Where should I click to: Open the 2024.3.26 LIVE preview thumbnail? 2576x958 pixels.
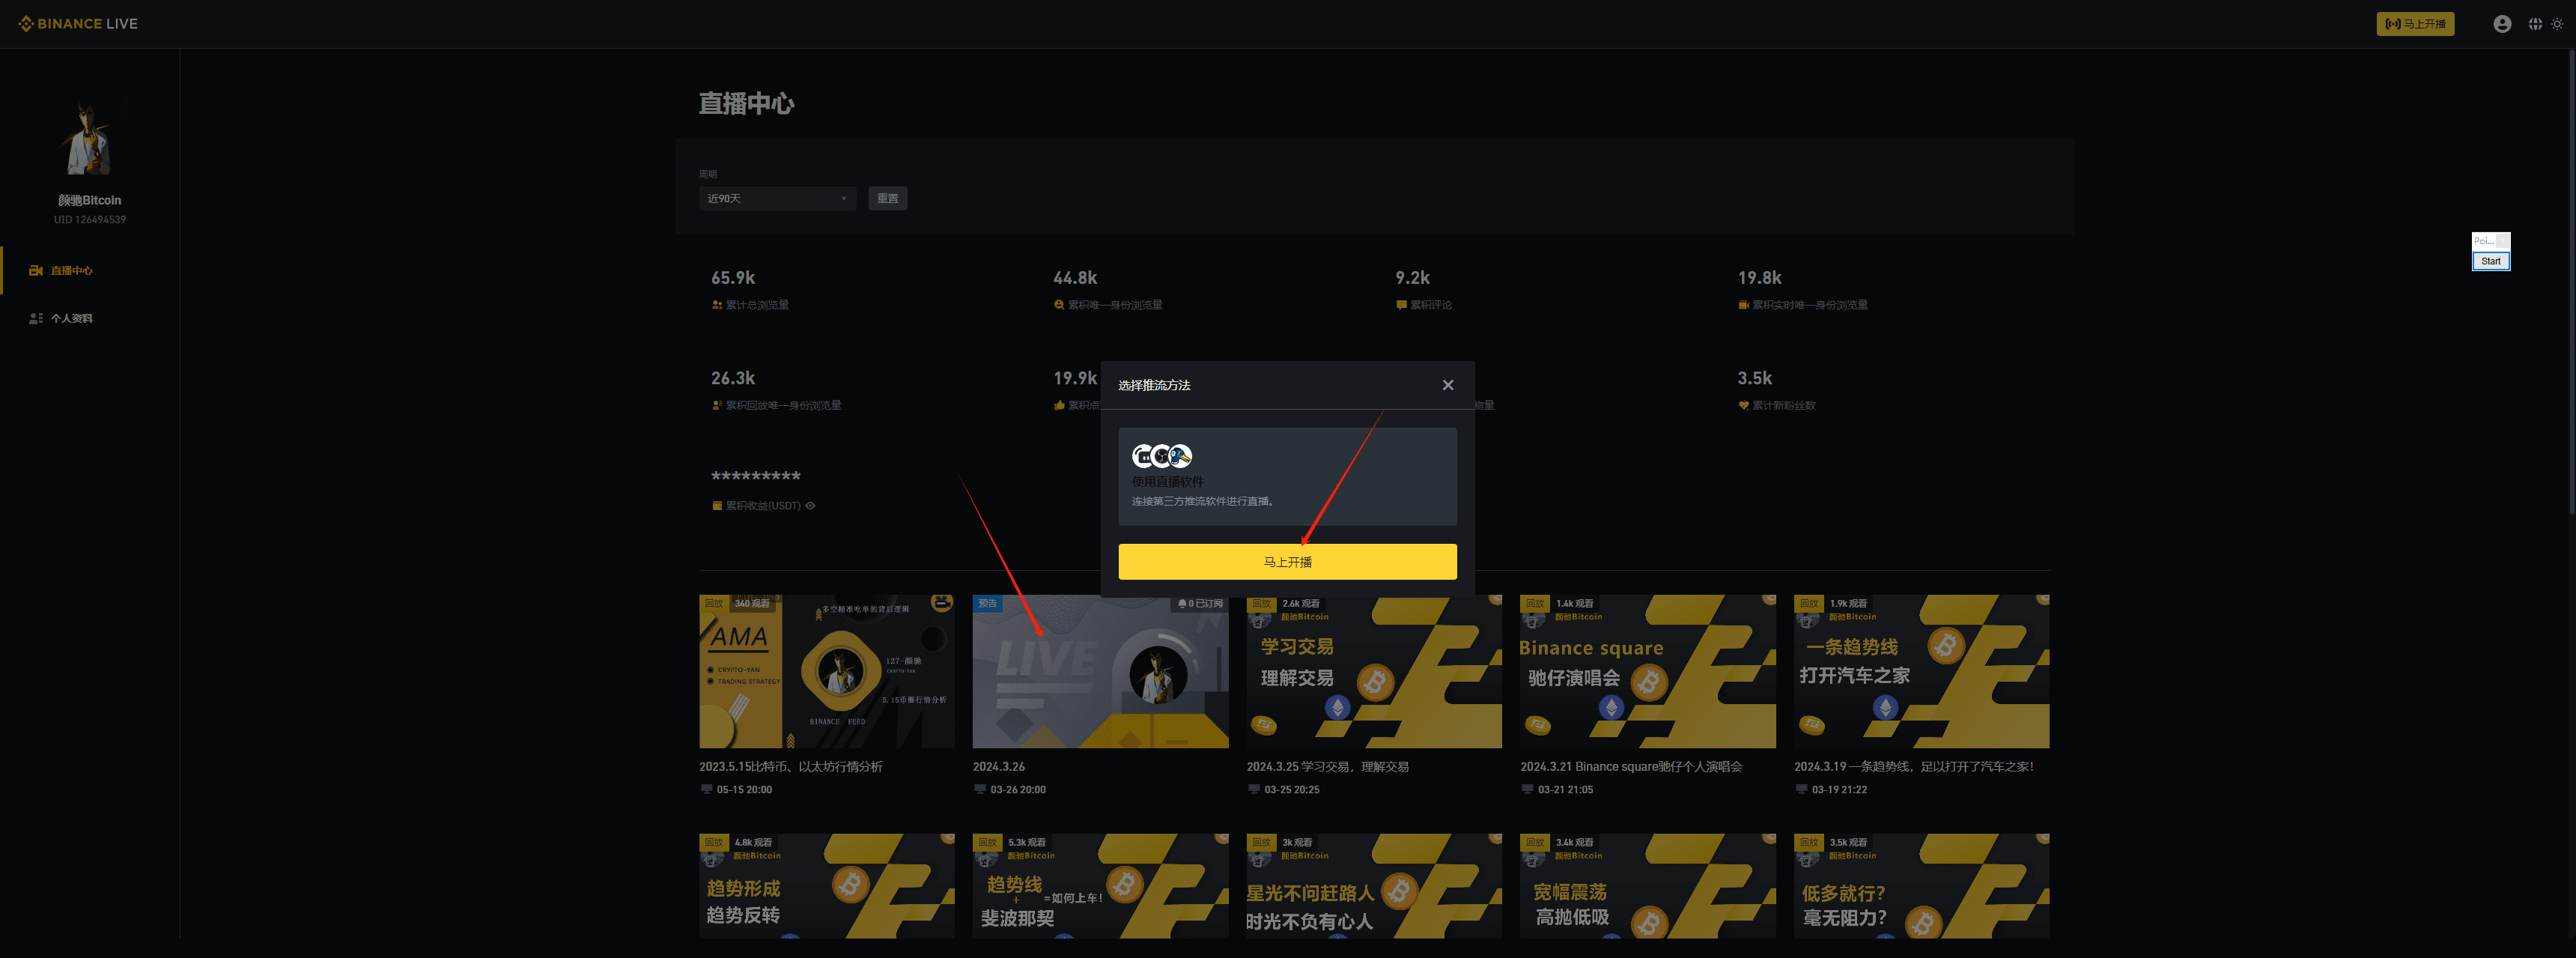coord(1100,671)
